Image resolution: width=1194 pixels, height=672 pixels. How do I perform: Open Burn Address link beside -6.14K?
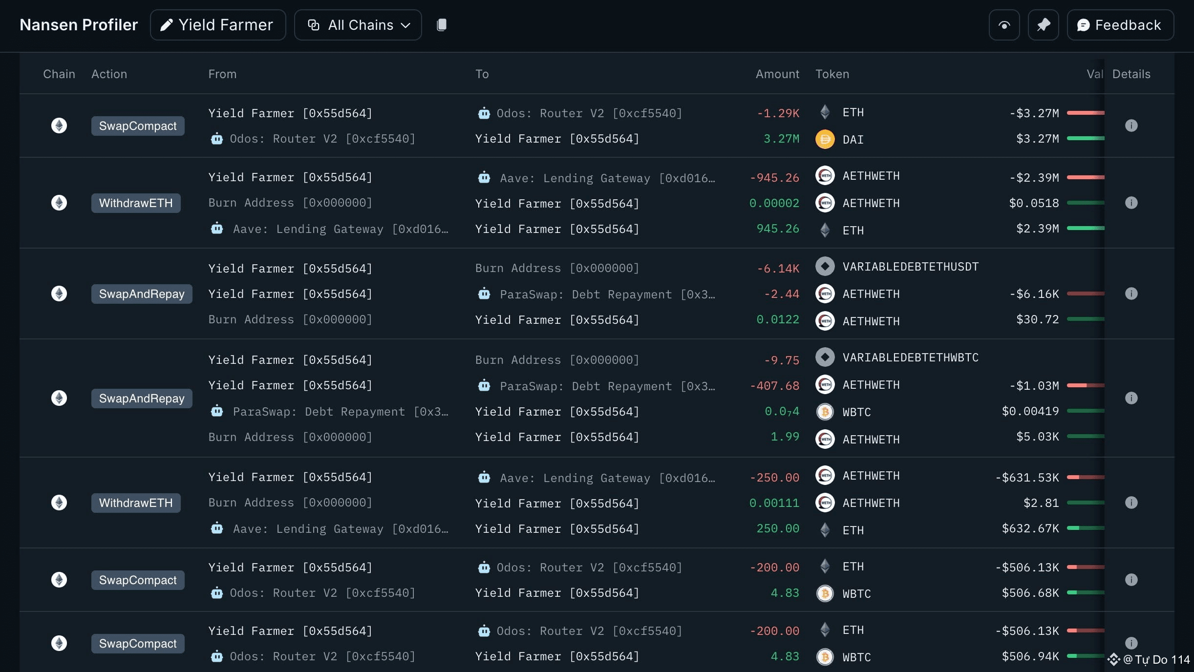[557, 268]
